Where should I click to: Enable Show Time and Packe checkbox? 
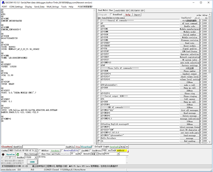click(x=40, y=154)
